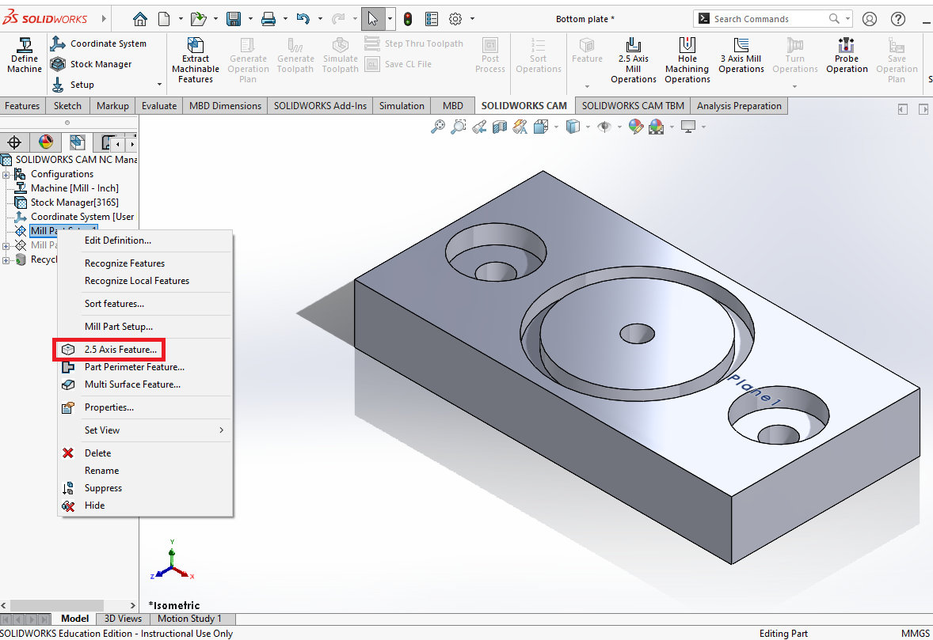
Task: Click Zoom to Fit magnifier icon
Action: [x=438, y=127]
